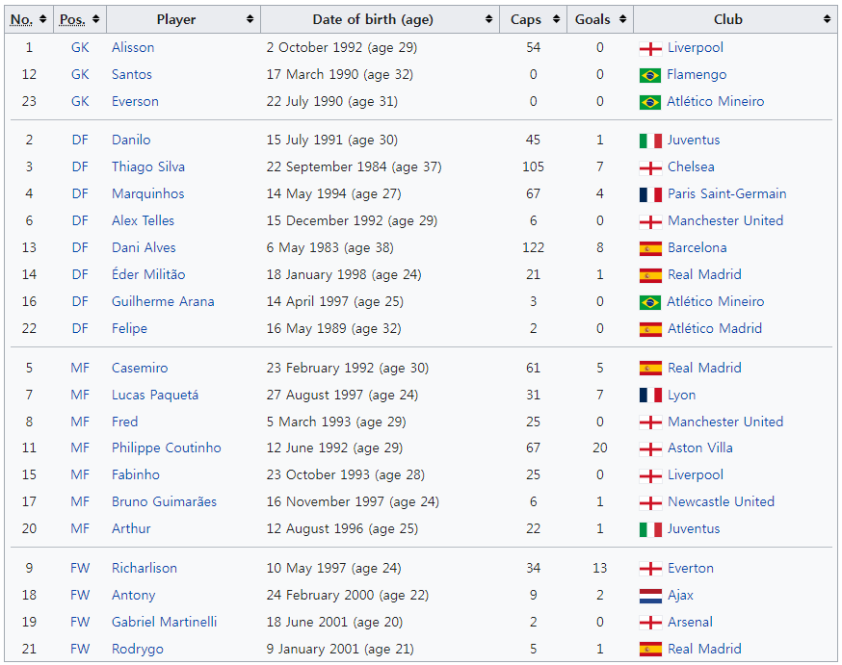This screenshot has height=665, width=842.
Task: Sort players using the Player column arrows
Action: point(250,19)
